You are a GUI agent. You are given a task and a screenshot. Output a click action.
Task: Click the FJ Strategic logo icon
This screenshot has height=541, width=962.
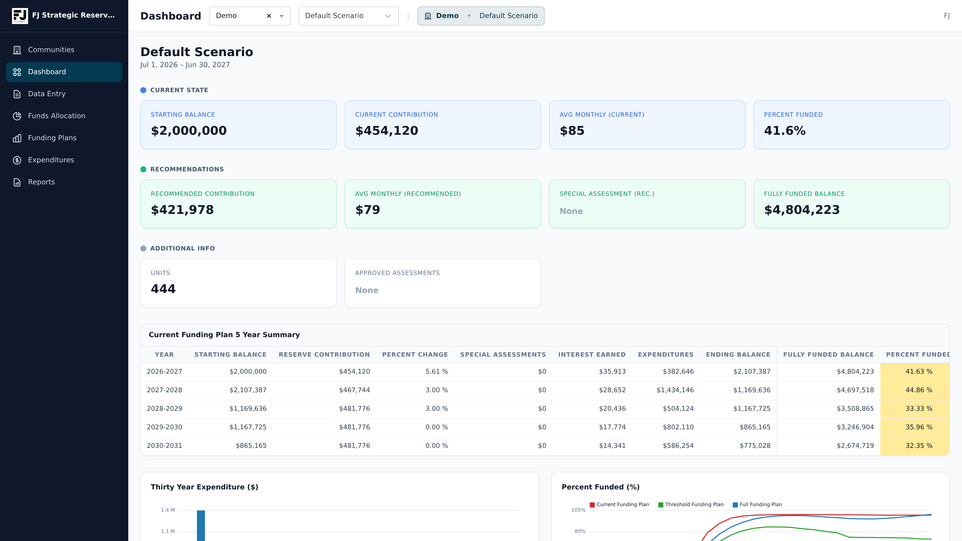(20, 16)
